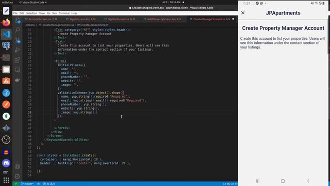
Task: Open the Files manager in dock
Action: coord(6,69)
